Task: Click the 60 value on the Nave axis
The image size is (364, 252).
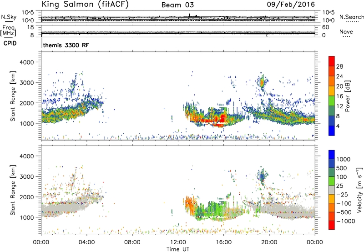Action: click(326, 27)
